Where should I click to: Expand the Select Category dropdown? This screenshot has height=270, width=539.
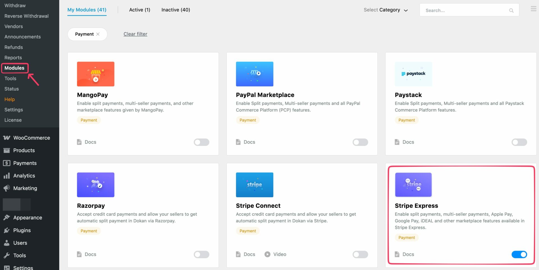[386, 10]
